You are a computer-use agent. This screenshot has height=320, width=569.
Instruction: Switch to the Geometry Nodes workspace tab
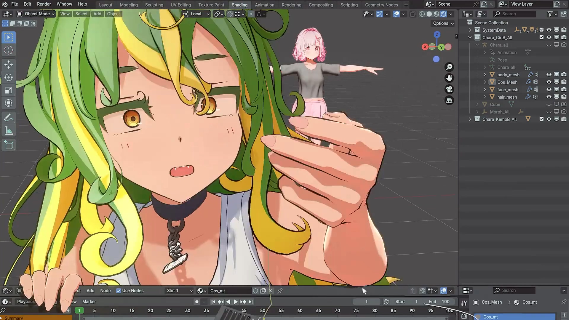tap(381, 5)
